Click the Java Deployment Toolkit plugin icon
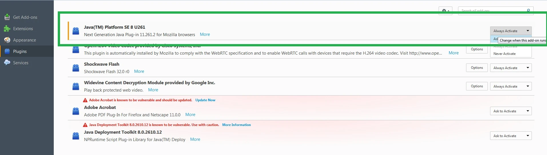This screenshot has width=547, height=155. 76,136
